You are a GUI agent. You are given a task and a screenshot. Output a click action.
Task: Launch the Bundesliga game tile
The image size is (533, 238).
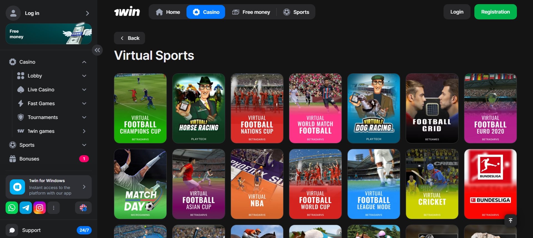pos(490,184)
